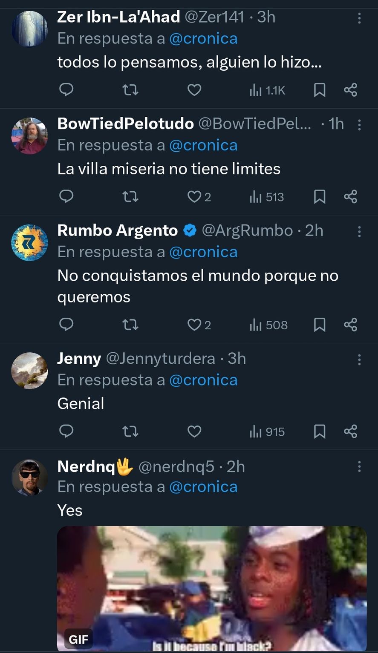Open @cronica link in Nerdnq's reply
The image size is (378, 653).
[203, 486]
